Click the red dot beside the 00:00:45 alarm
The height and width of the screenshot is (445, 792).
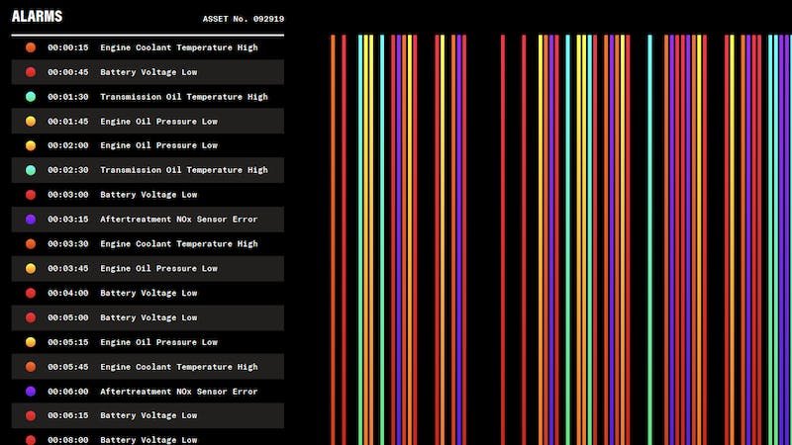(x=31, y=72)
